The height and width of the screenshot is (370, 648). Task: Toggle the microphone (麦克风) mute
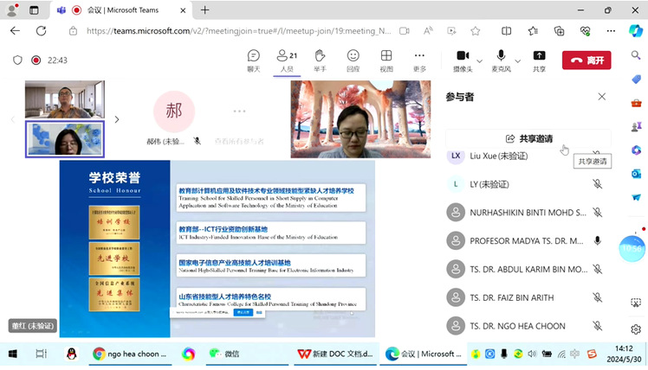click(500, 57)
